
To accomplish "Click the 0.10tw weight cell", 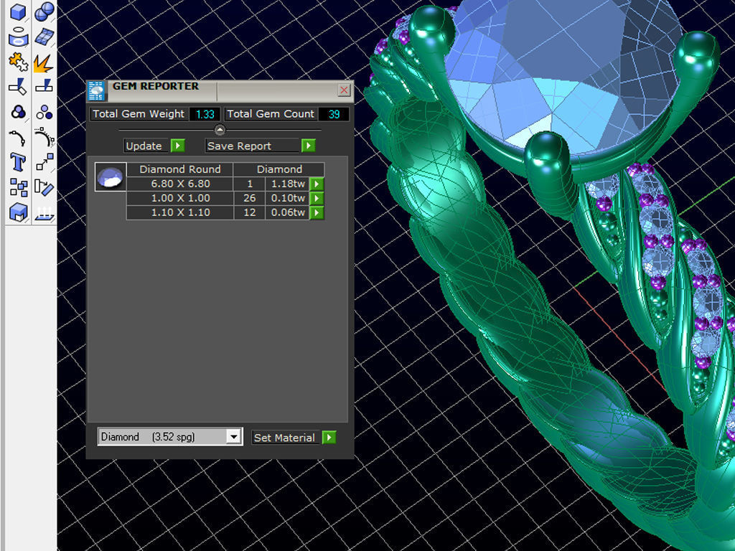I will tap(288, 198).
